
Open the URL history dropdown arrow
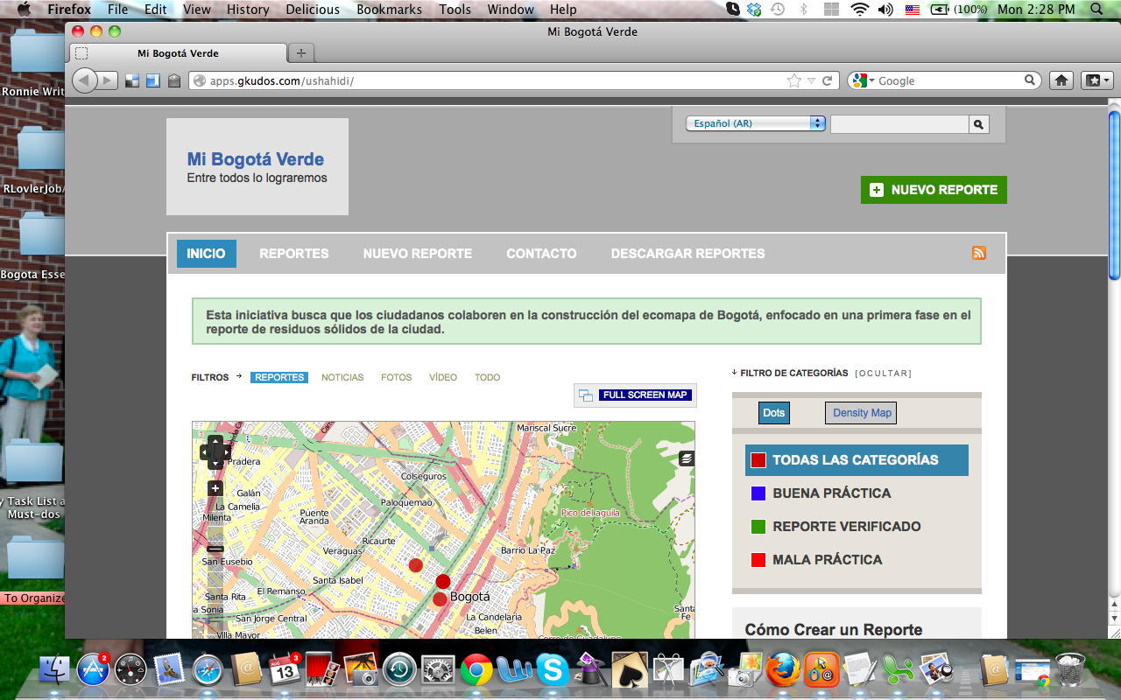[x=811, y=80]
